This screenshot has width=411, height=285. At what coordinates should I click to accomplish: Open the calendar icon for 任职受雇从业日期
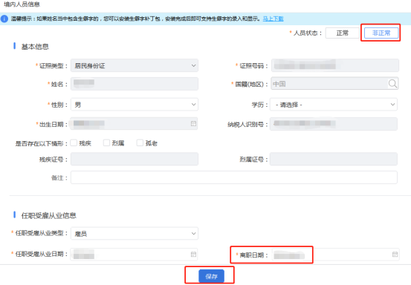click(x=193, y=255)
